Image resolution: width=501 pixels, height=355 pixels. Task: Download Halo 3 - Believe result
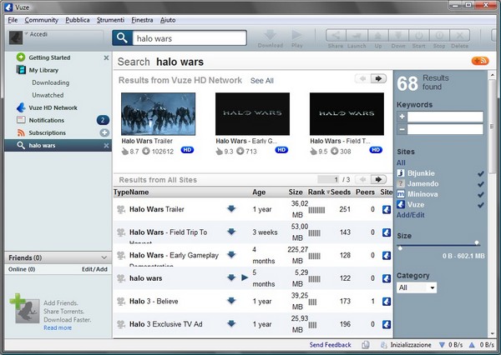(x=231, y=301)
